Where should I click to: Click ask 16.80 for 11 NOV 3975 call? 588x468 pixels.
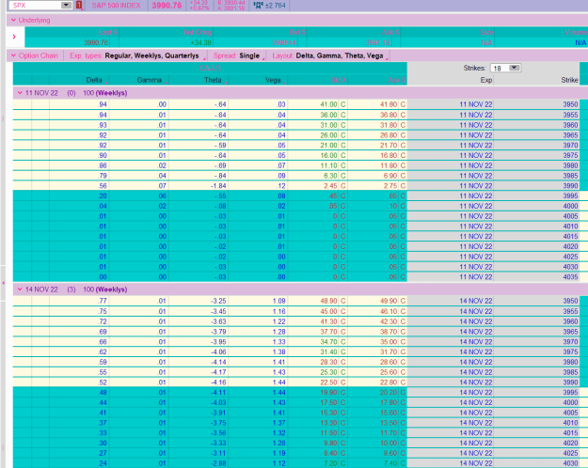pyautogui.click(x=388, y=155)
